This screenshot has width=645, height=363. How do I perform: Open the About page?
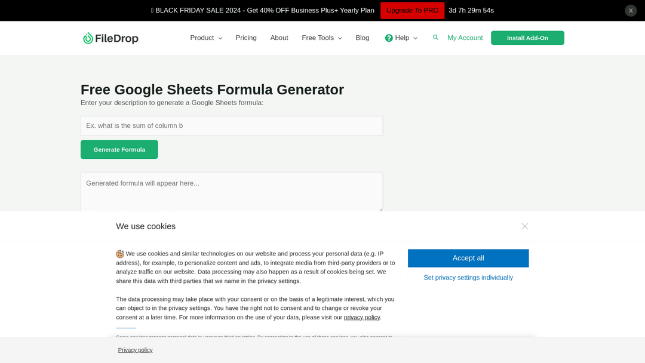(x=279, y=38)
